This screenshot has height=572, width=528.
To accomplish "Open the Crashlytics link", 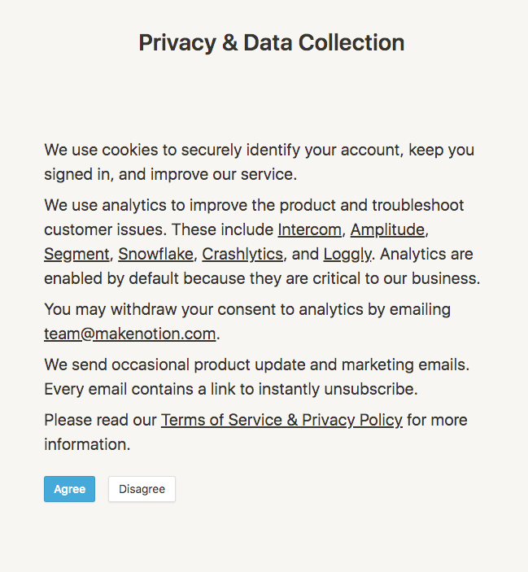I will pos(242,254).
